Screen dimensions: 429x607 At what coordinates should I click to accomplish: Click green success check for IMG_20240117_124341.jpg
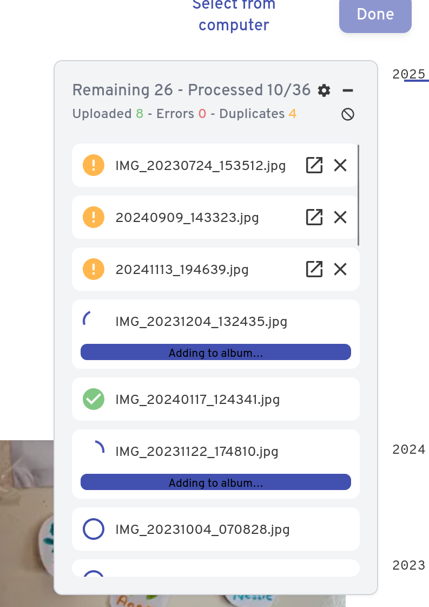click(94, 400)
